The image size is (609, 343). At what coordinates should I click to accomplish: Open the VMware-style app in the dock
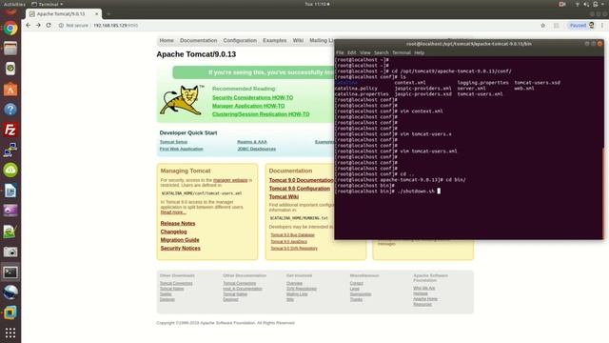10,313
